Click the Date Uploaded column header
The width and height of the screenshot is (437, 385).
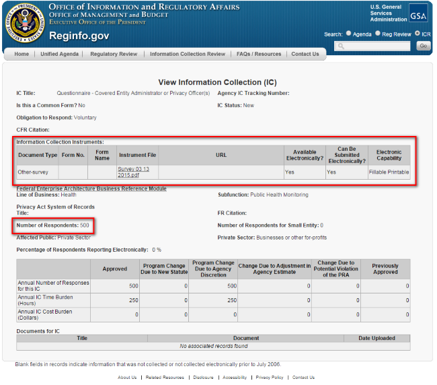tap(376, 338)
